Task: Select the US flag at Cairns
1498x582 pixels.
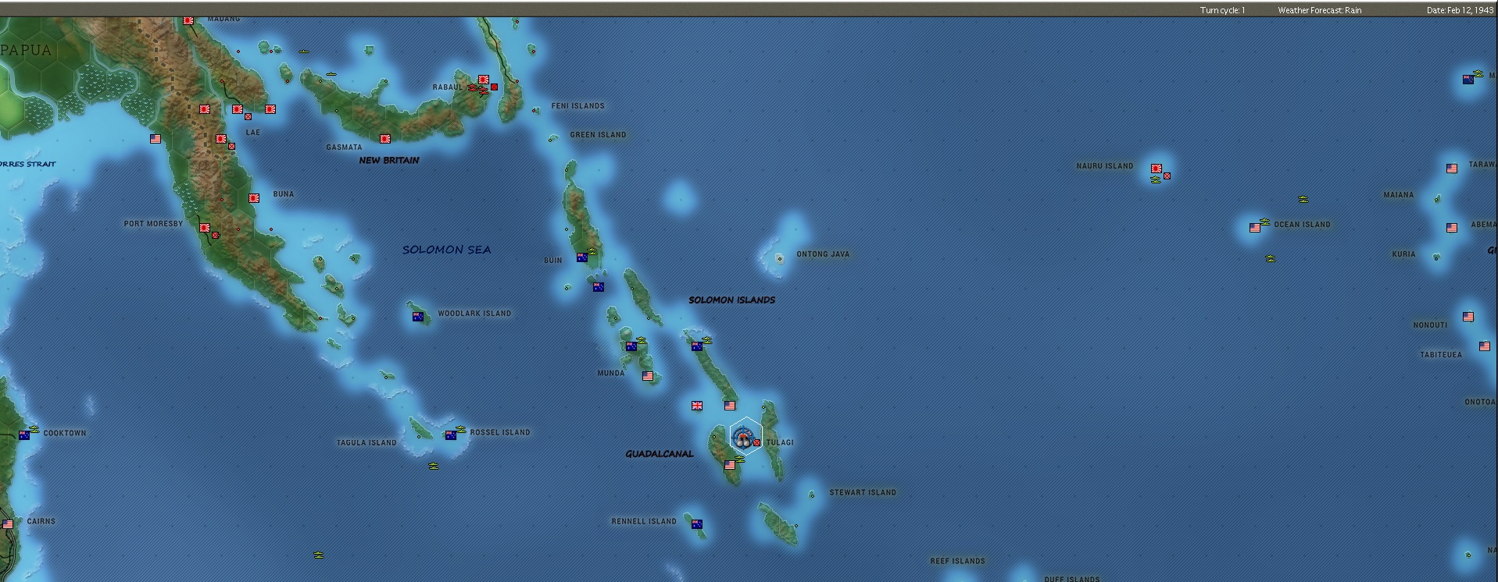Action: [x=8, y=524]
